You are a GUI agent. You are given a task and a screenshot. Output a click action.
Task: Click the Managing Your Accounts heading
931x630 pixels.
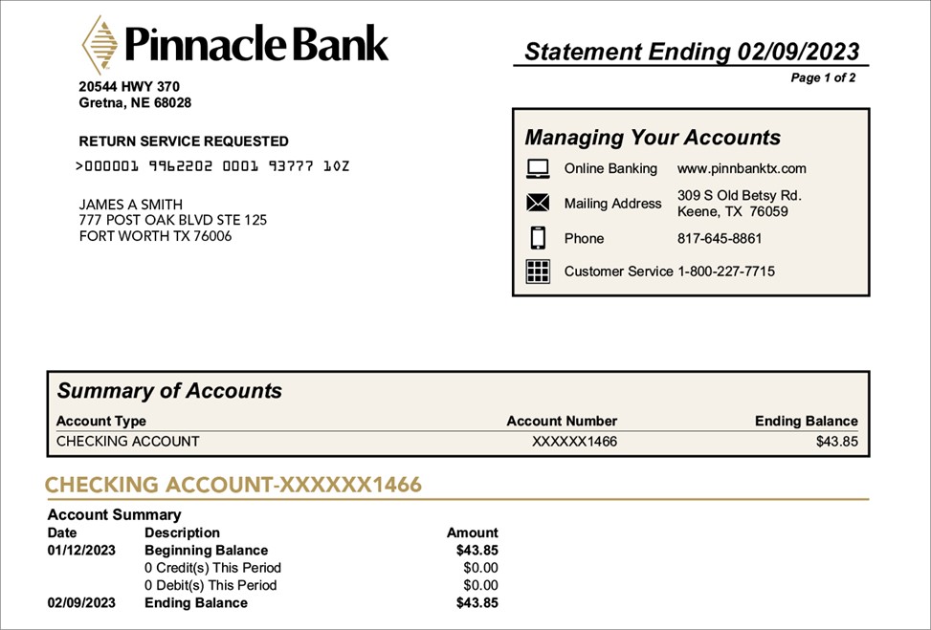653,138
